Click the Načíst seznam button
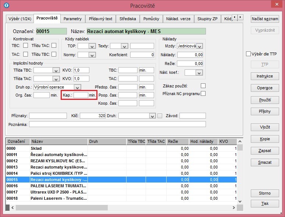The height and width of the screenshot is (217, 285). pyautogui.click(x=265, y=19)
